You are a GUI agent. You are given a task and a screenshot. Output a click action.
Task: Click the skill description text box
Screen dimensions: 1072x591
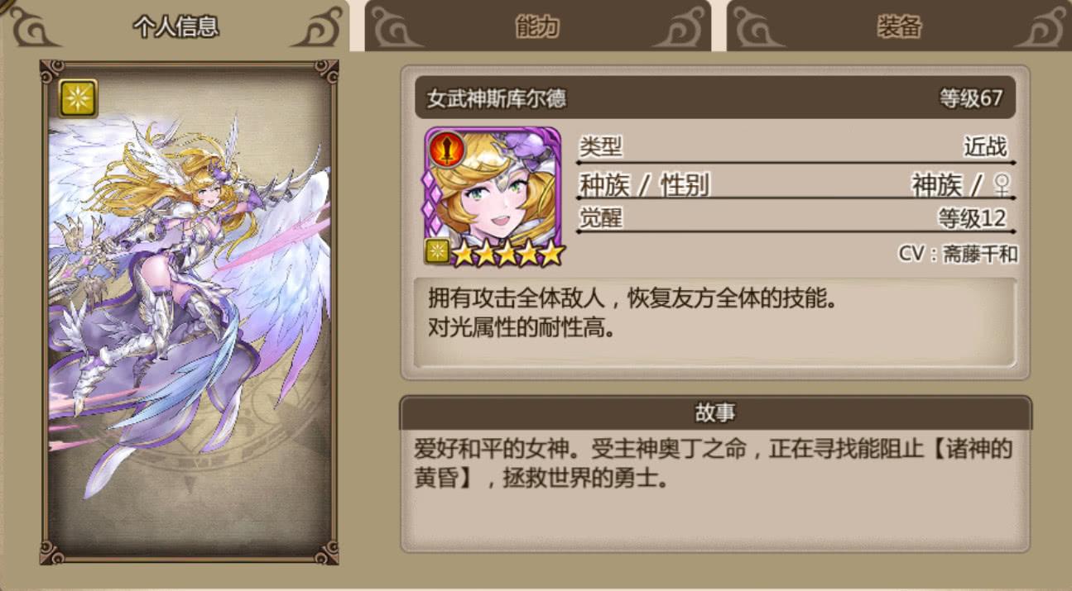(x=715, y=322)
